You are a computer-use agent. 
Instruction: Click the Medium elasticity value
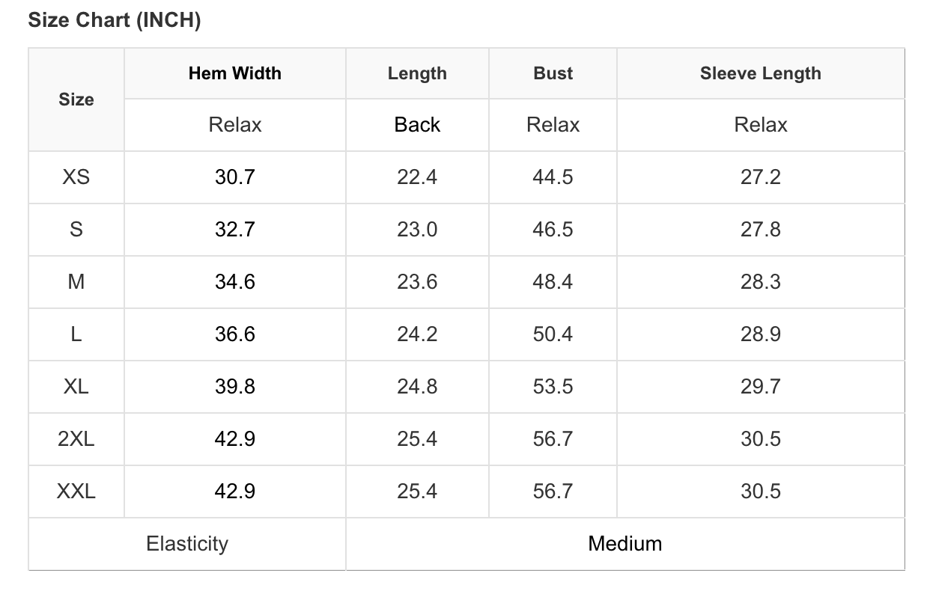point(625,544)
